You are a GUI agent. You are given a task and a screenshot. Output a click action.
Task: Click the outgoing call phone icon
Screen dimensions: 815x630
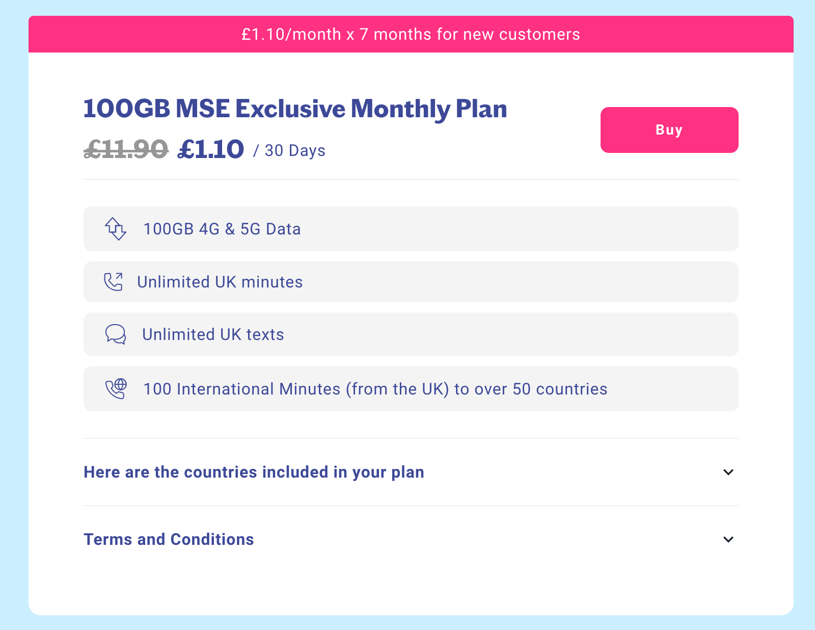click(113, 282)
